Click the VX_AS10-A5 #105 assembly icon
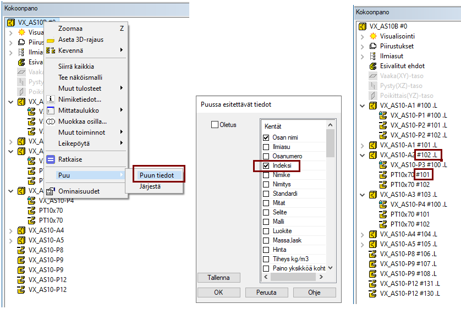461x309 pixels. 373,244
